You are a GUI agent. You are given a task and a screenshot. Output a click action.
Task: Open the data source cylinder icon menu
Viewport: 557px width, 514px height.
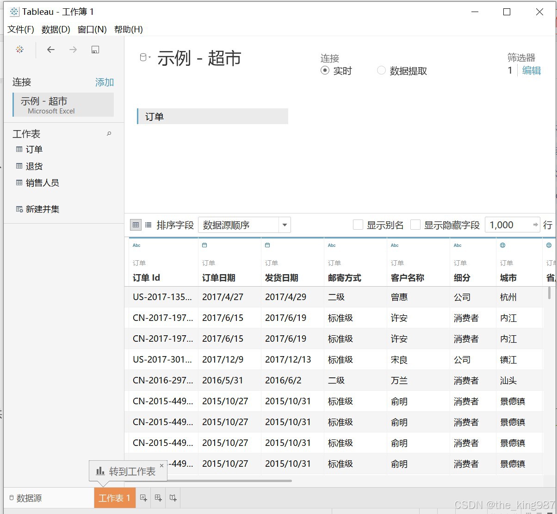point(145,57)
